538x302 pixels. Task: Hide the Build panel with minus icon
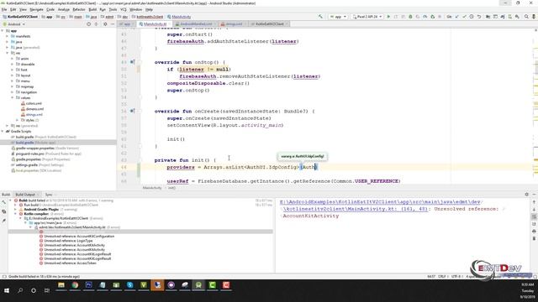[x=534, y=194]
